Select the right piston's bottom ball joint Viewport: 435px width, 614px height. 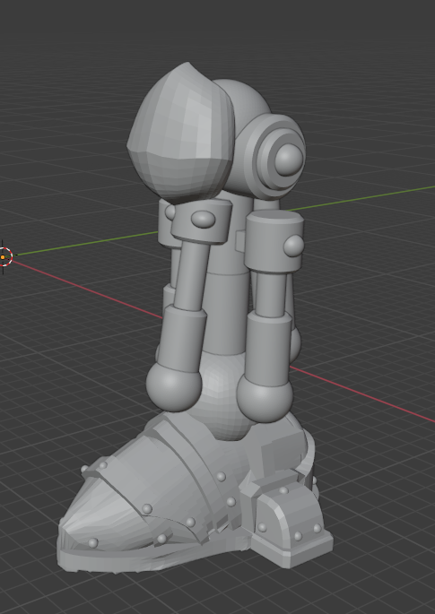pos(265,398)
